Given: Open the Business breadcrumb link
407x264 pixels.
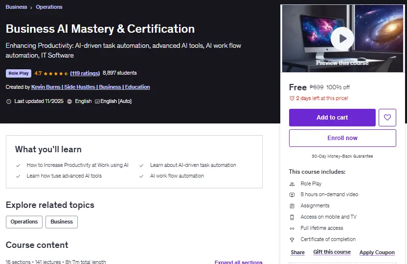Looking at the screenshot, I should (16, 7).
